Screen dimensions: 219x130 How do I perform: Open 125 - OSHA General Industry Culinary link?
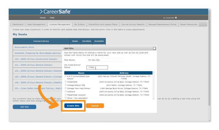(x=38, y=76)
